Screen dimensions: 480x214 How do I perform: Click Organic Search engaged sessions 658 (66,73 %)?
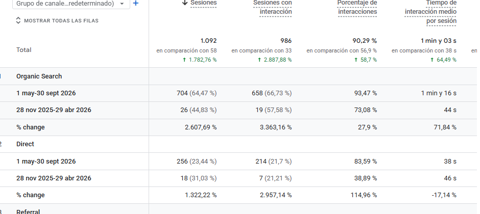pos(272,93)
